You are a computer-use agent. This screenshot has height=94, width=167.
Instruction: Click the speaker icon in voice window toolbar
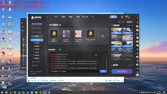pyautogui.click(x=32, y=81)
